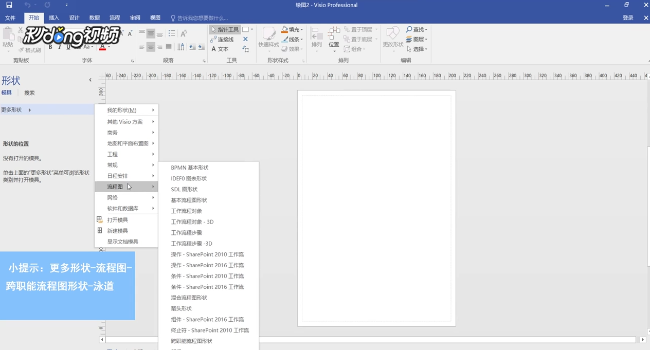Click 登录 sign in link
650x350 pixels.
pos(628,18)
